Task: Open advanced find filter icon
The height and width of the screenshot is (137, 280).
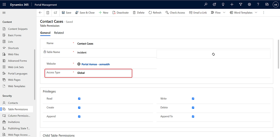Action: (x=241, y=5)
